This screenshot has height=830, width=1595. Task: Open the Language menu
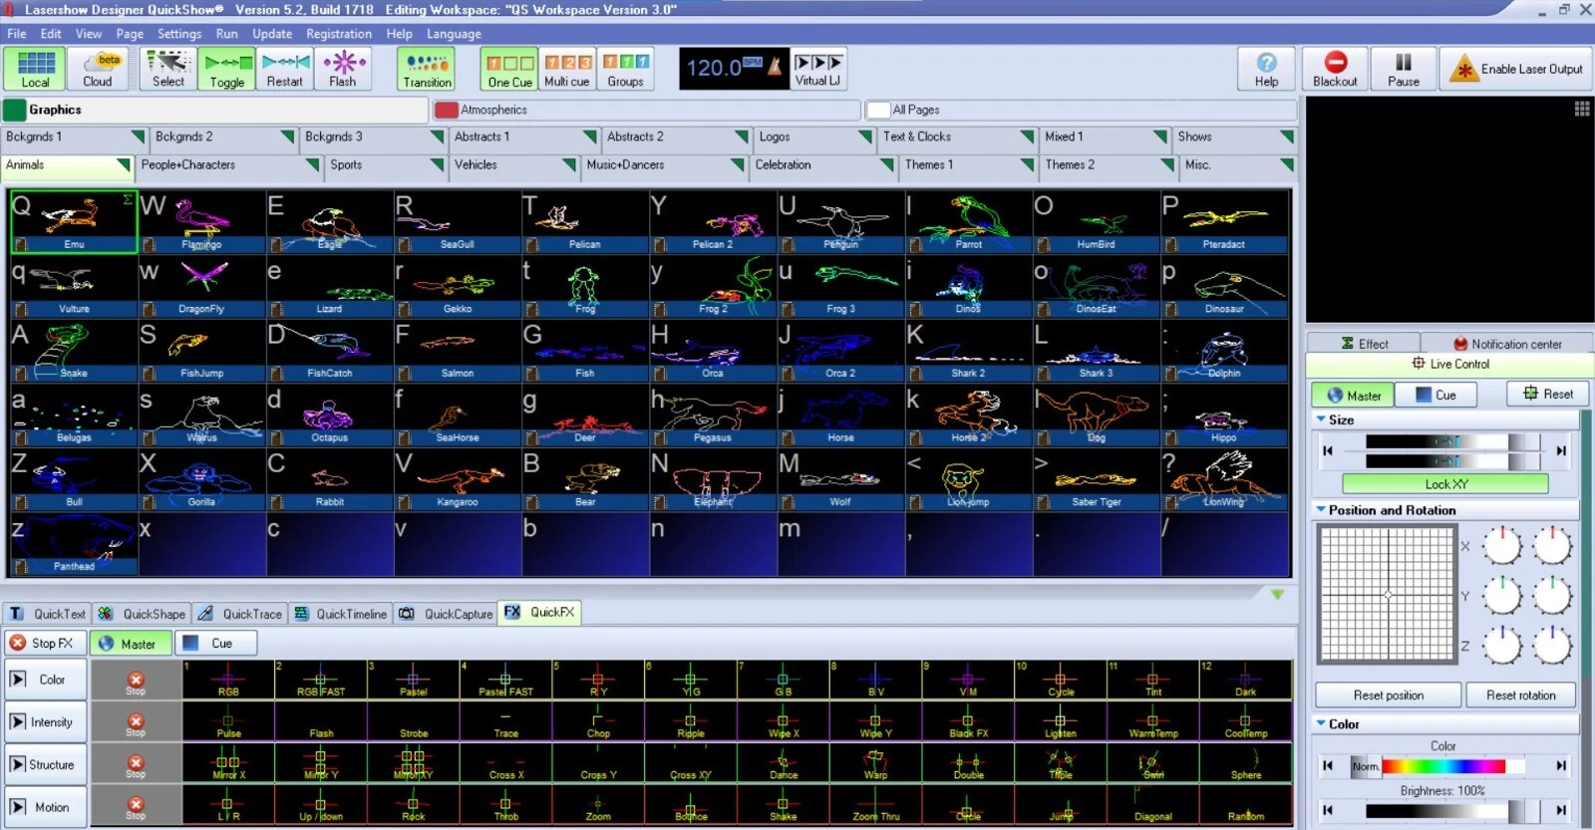pyautogui.click(x=454, y=34)
